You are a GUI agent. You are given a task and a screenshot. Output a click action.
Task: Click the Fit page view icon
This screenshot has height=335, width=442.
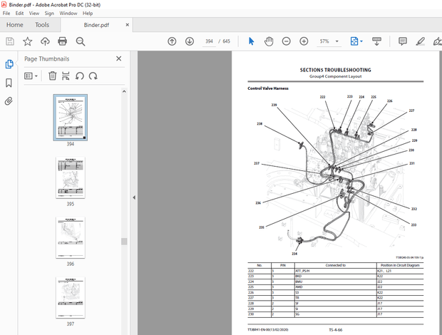[354, 41]
